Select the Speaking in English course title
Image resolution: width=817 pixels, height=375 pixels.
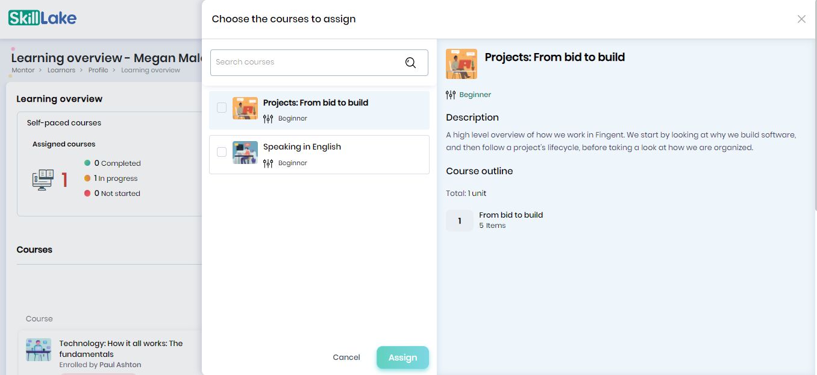coord(302,147)
